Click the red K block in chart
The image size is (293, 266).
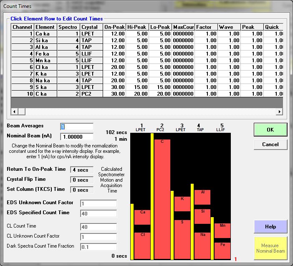point(182,204)
